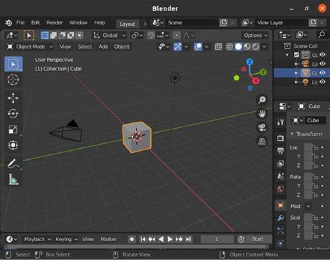Click the hand pan view gizmo

pyautogui.click(x=262, y=114)
